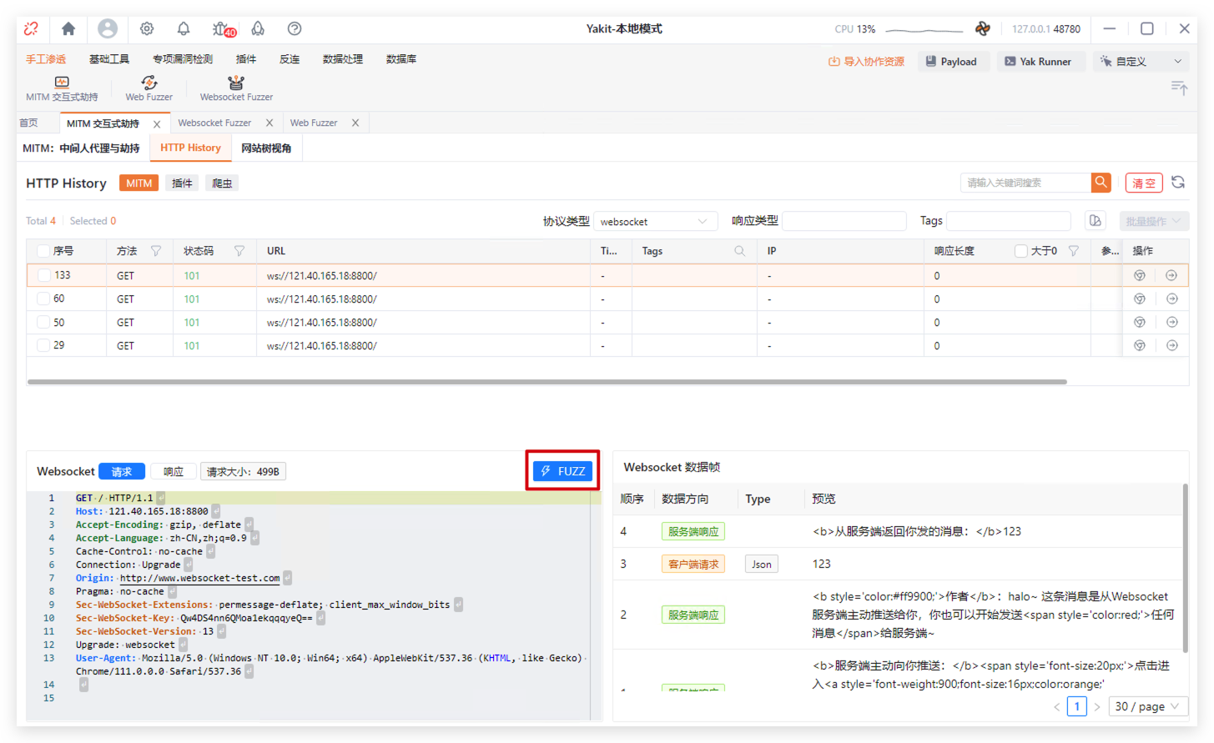
Task: Click the horizontal scrollbar under the table
Action: (547, 382)
